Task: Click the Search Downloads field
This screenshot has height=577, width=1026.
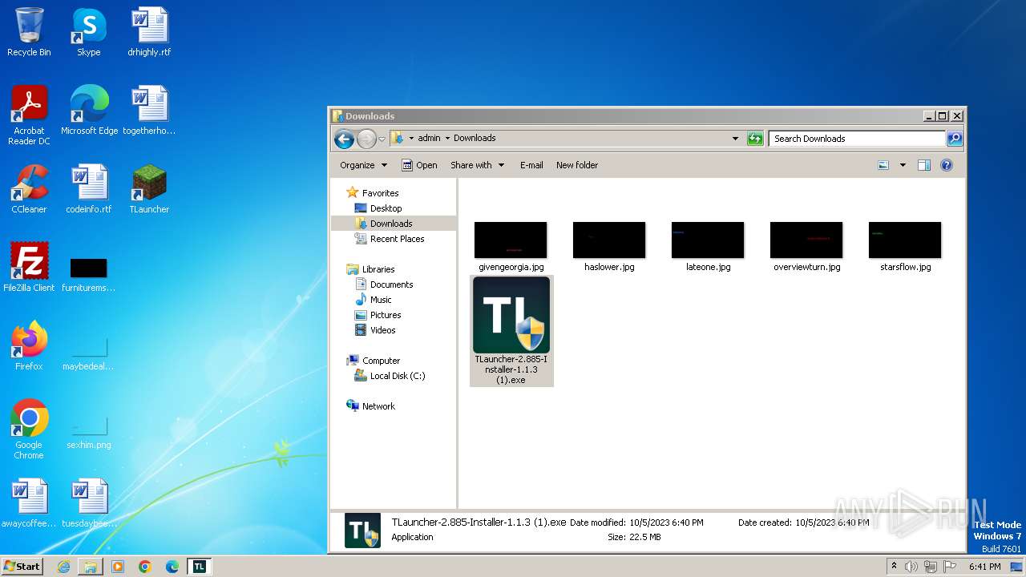Action: (x=857, y=139)
